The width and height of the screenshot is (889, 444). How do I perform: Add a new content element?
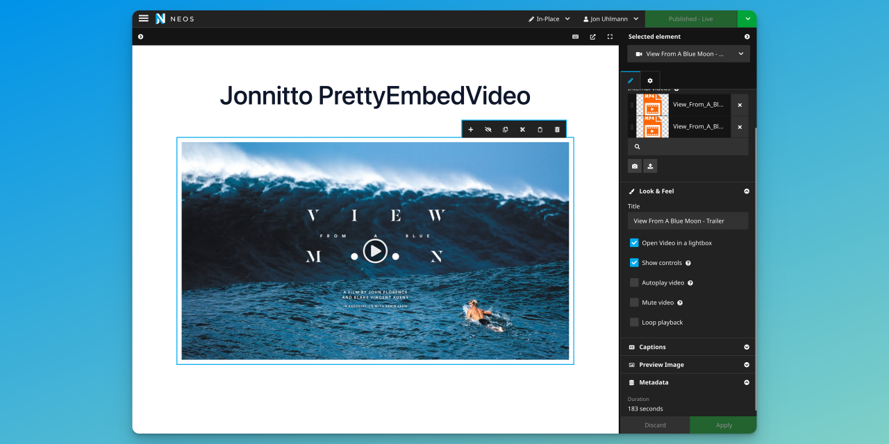(470, 129)
